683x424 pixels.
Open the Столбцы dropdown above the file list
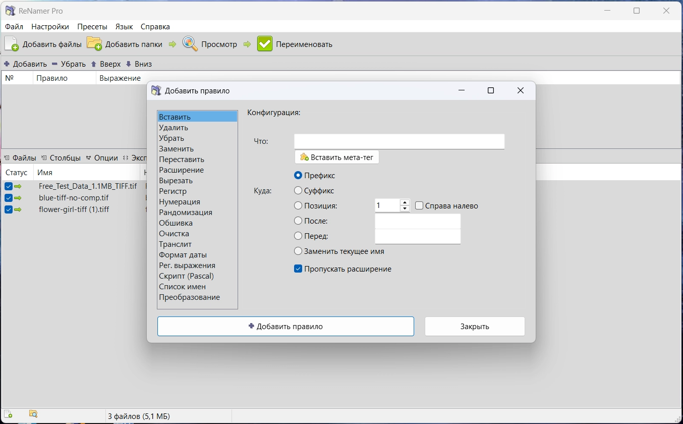(61, 158)
